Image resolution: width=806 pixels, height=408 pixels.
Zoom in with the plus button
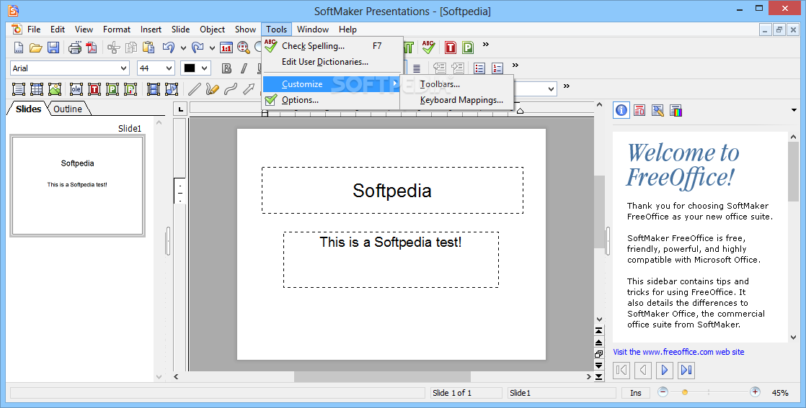(x=755, y=392)
